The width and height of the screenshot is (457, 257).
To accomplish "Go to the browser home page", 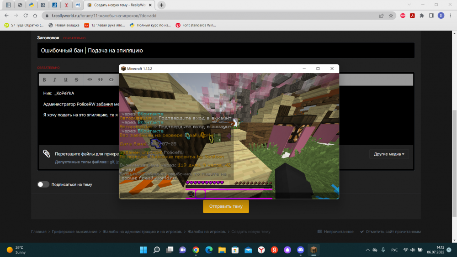I will (x=35, y=16).
